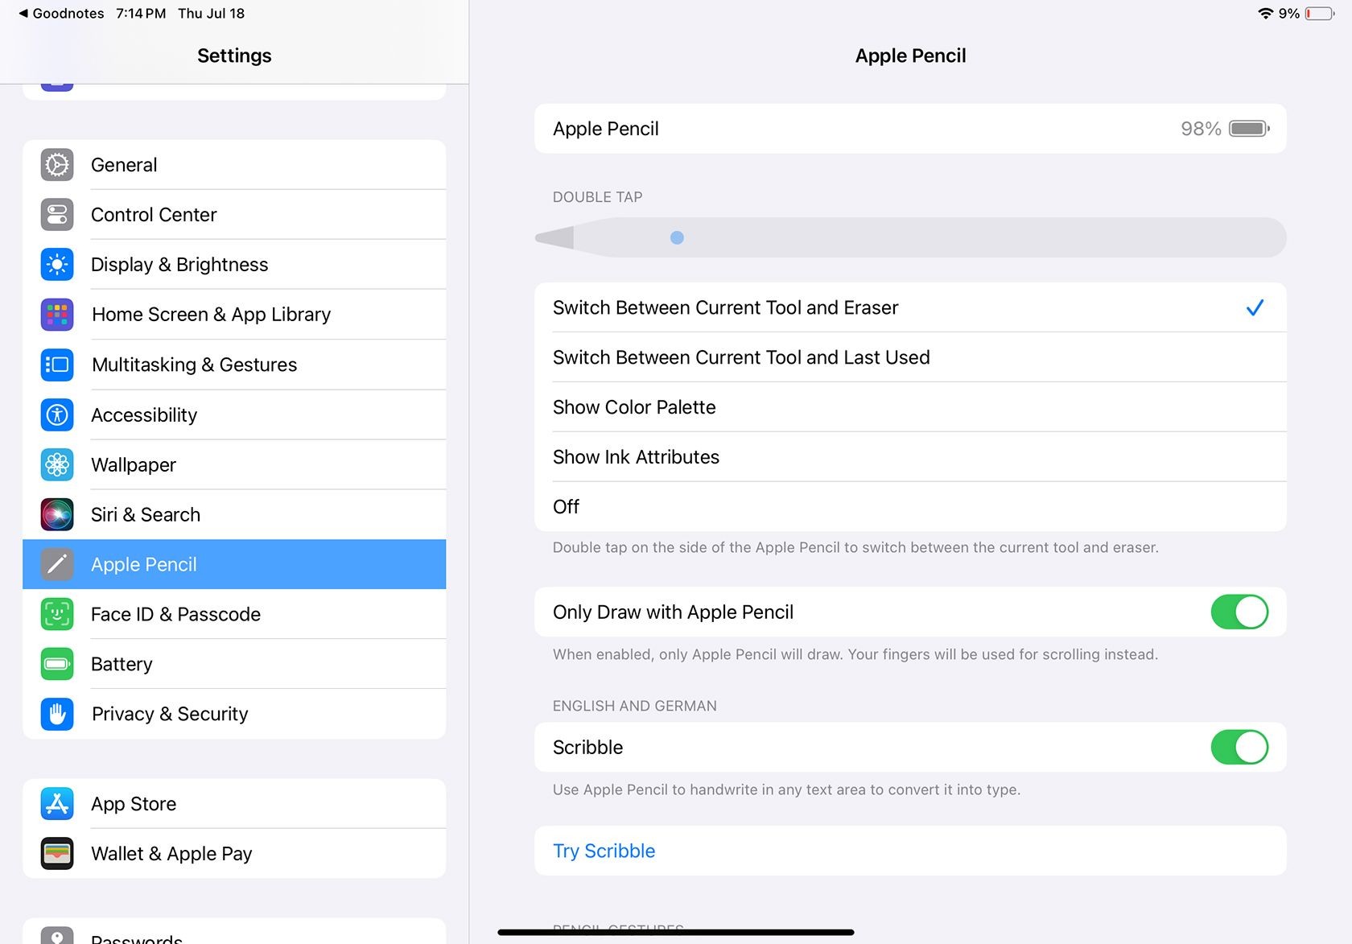Select Show Ink Attributes option

point(910,457)
